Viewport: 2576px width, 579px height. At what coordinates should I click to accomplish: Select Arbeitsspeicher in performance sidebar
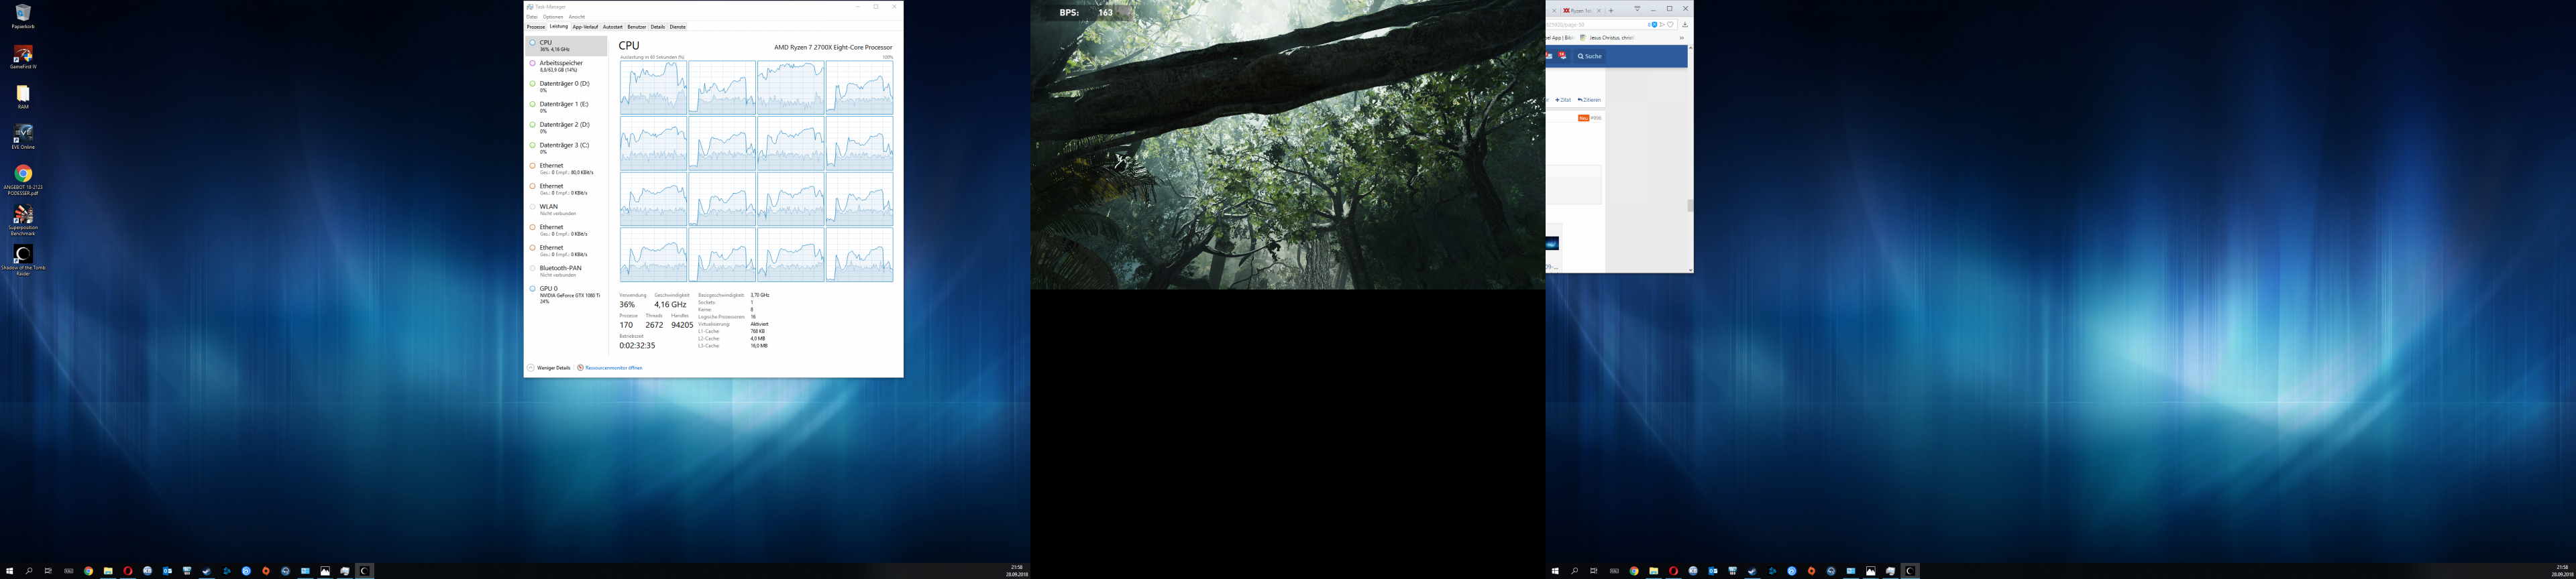566,66
